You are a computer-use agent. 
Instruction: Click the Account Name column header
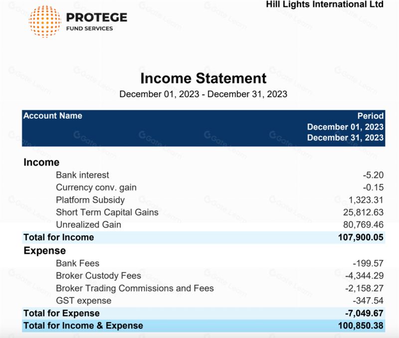coord(53,116)
